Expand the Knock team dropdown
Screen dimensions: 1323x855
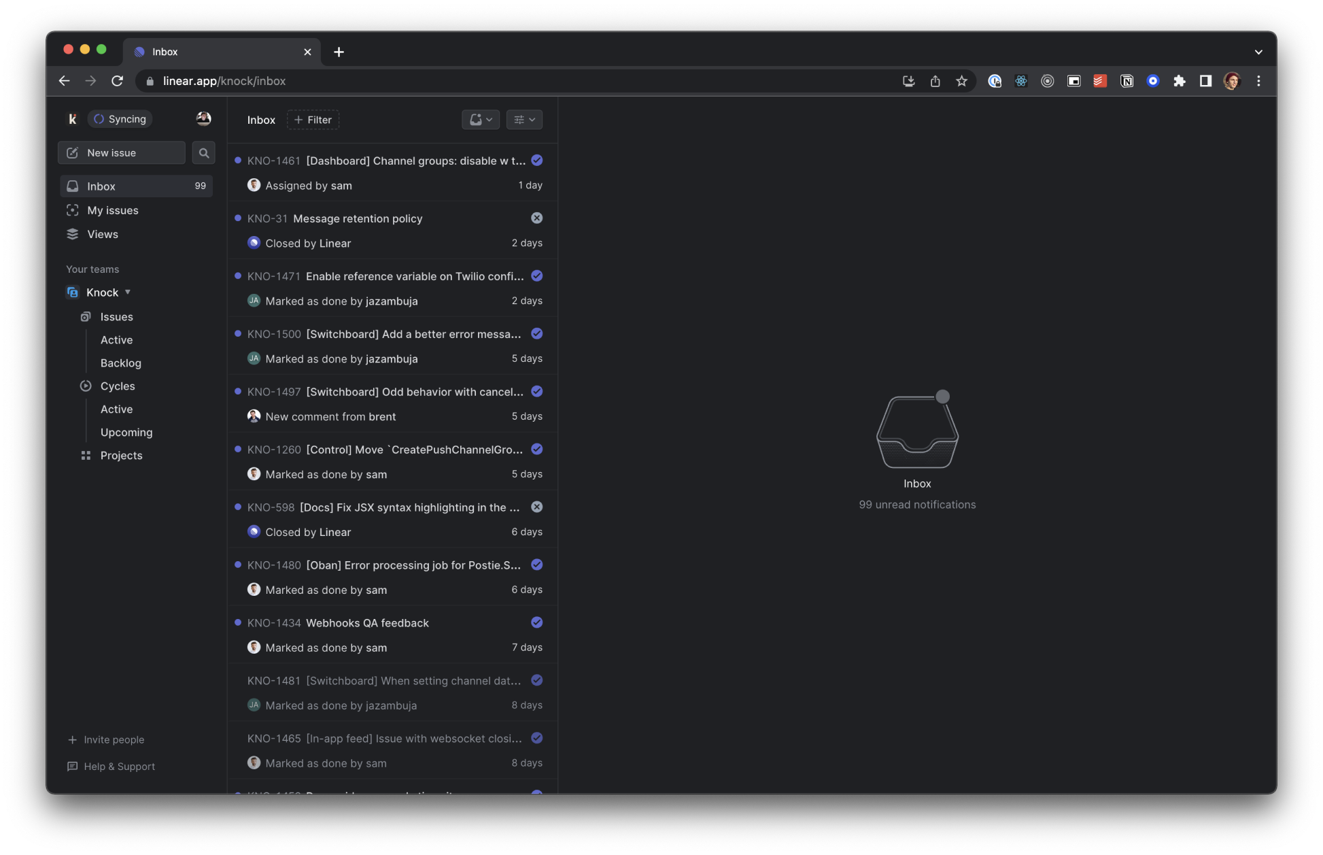pos(128,292)
